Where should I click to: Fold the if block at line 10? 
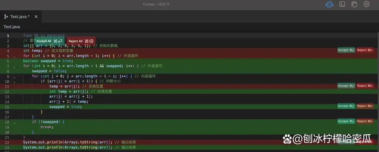point(14,82)
